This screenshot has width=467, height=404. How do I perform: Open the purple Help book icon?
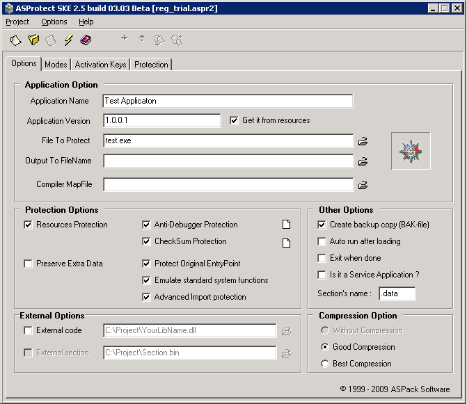pos(86,40)
